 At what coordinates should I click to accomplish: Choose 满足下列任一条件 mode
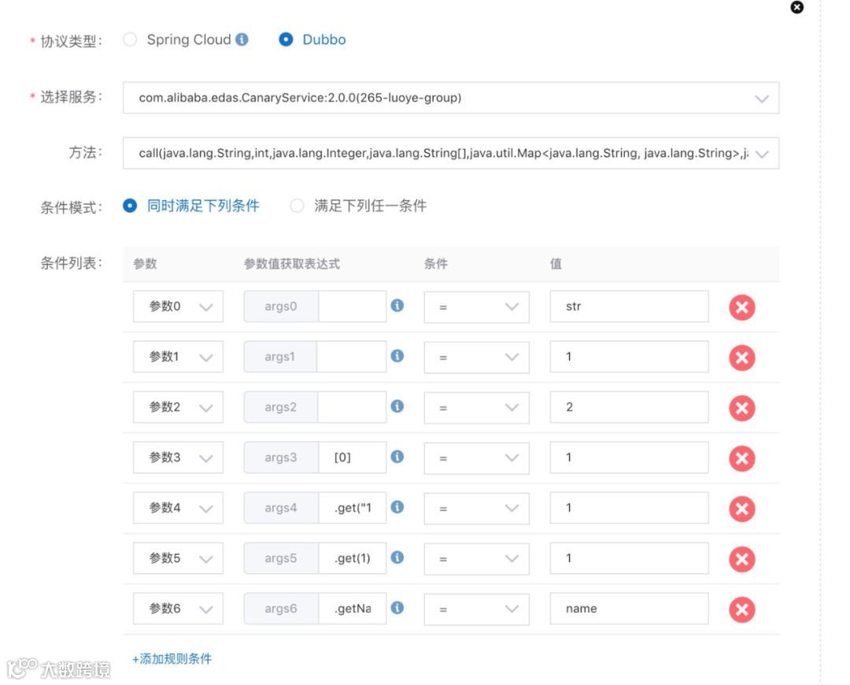[x=297, y=205]
